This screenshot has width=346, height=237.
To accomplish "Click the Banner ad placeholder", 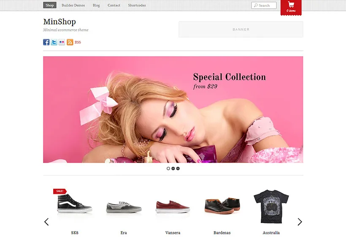I will click(241, 30).
